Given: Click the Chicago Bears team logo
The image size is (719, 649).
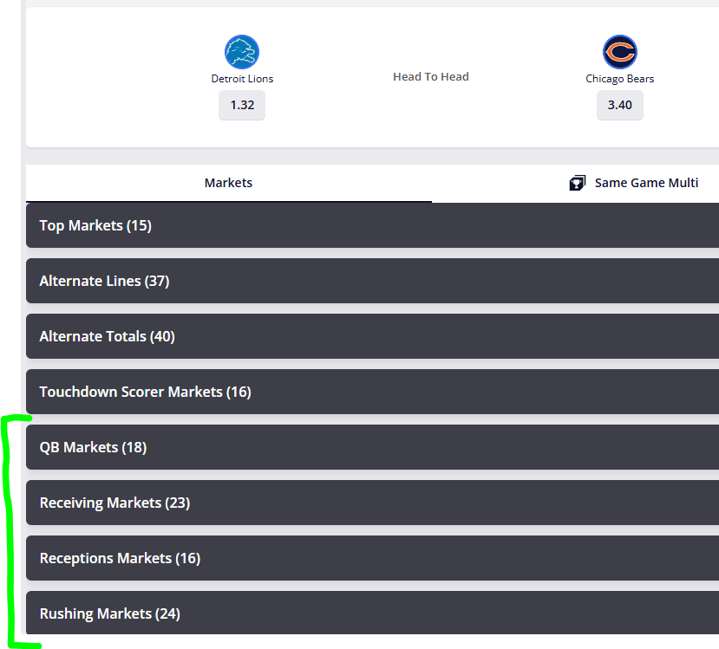Looking at the screenshot, I should click(619, 52).
